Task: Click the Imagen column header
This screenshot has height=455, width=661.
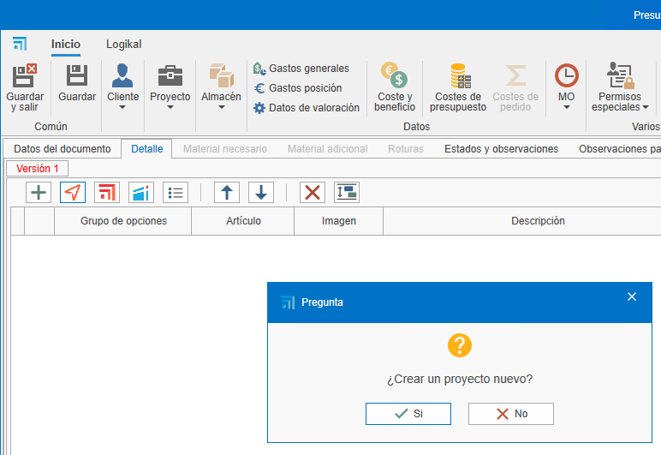Action: [x=338, y=221]
